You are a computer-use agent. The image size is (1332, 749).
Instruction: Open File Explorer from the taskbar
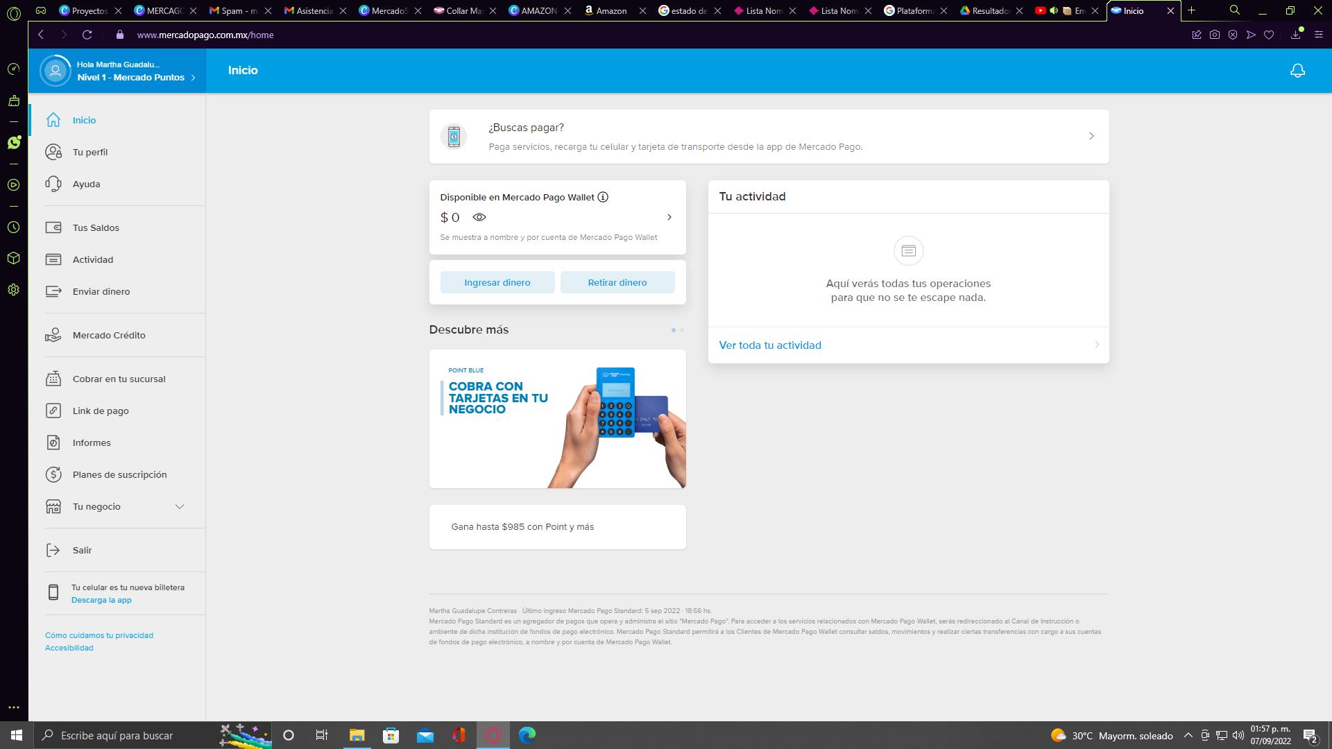[357, 735]
